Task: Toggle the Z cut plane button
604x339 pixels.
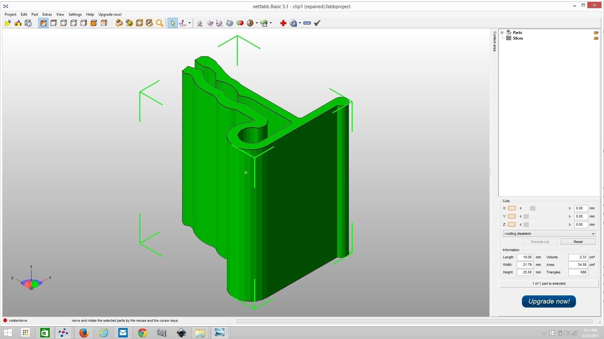Action: click(512, 224)
